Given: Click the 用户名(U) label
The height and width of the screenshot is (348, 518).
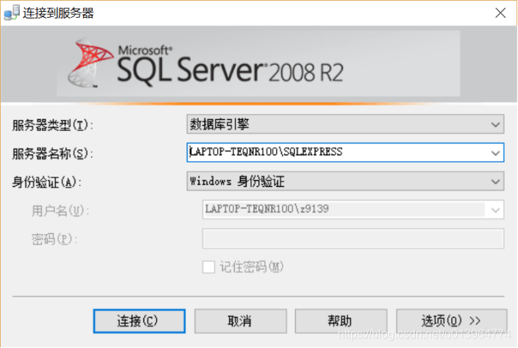Looking at the screenshot, I should pos(60,210).
